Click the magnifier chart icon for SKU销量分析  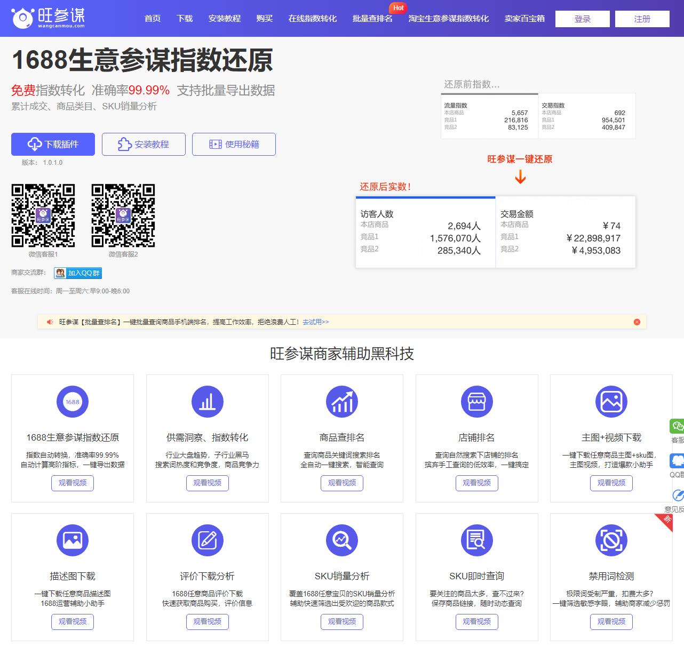point(342,540)
